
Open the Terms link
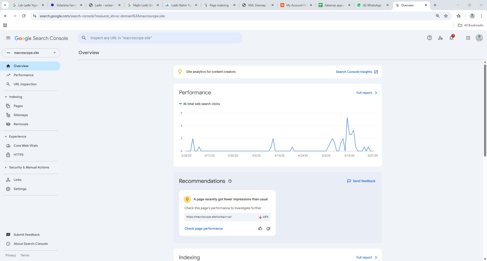tap(25, 255)
